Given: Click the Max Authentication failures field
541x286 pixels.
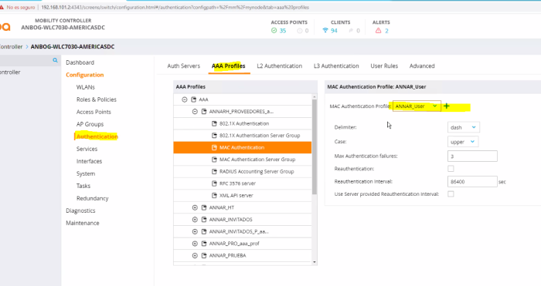Looking at the screenshot, I should (x=472, y=156).
